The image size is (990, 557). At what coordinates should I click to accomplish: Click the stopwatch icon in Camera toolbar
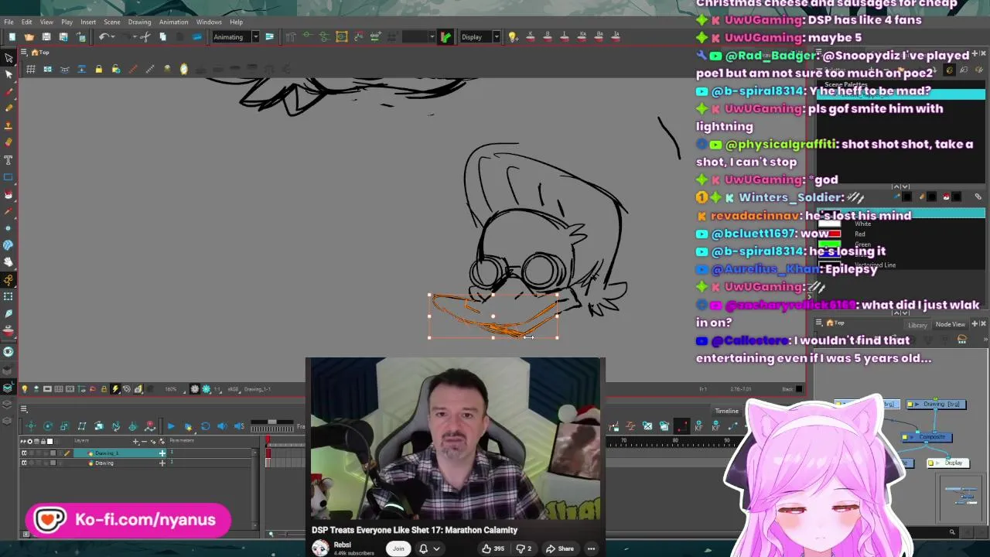click(184, 69)
